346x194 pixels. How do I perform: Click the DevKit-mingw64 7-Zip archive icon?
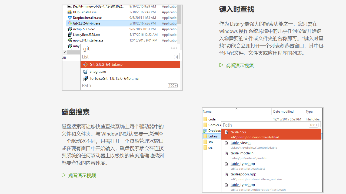tap(70, 6)
